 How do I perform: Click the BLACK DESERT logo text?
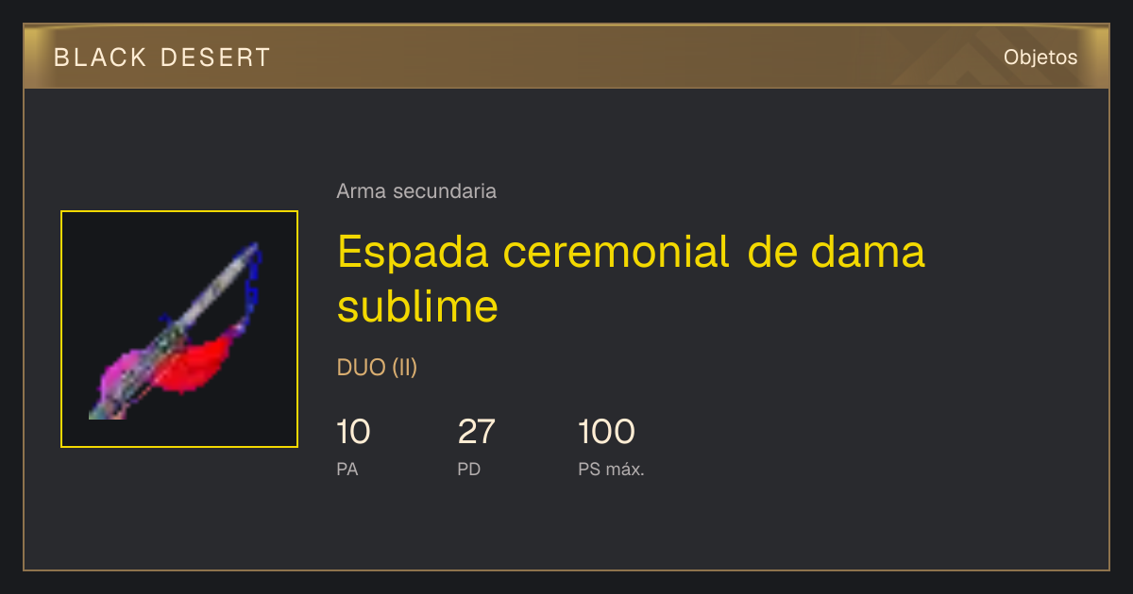(162, 58)
